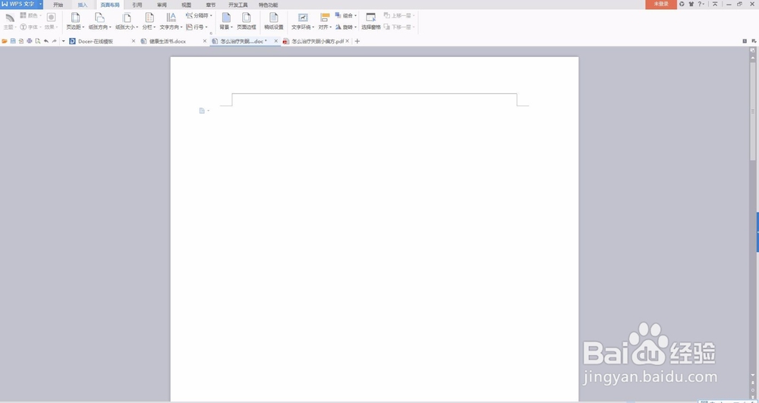Switch to the 审阅 ribbon tab
The width and height of the screenshot is (759, 403).
click(162, 5)
